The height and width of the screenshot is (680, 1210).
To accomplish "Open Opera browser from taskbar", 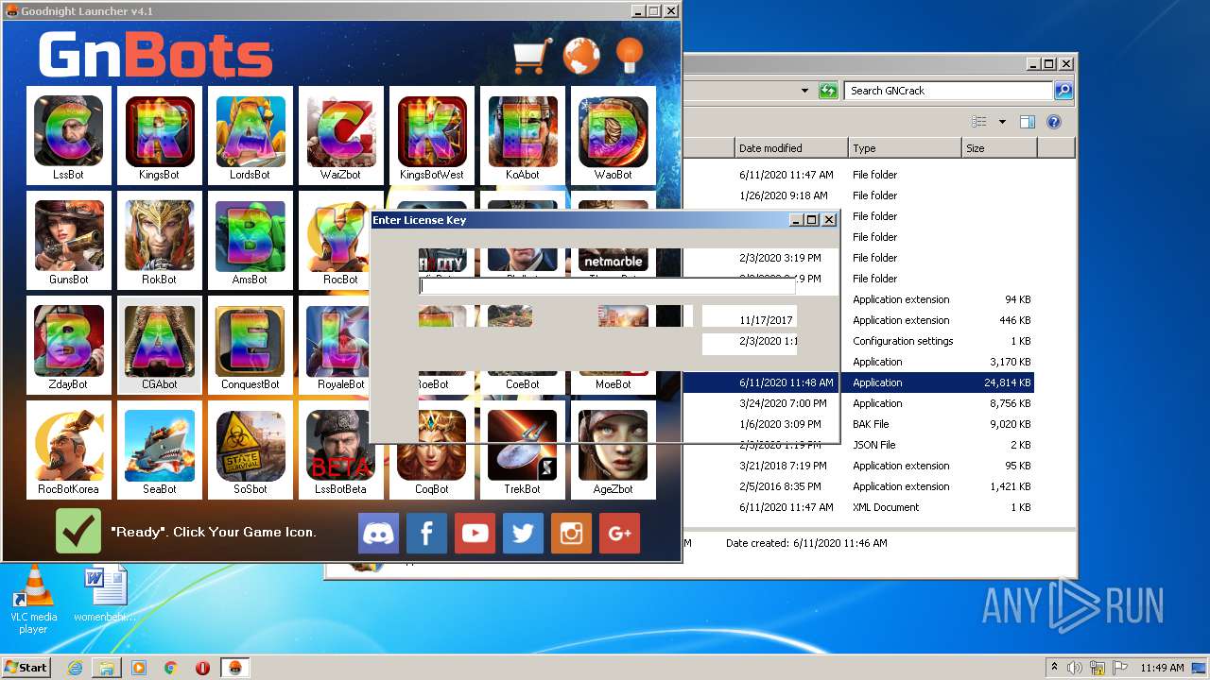I will pyautogui.click(x=202, y=668).
